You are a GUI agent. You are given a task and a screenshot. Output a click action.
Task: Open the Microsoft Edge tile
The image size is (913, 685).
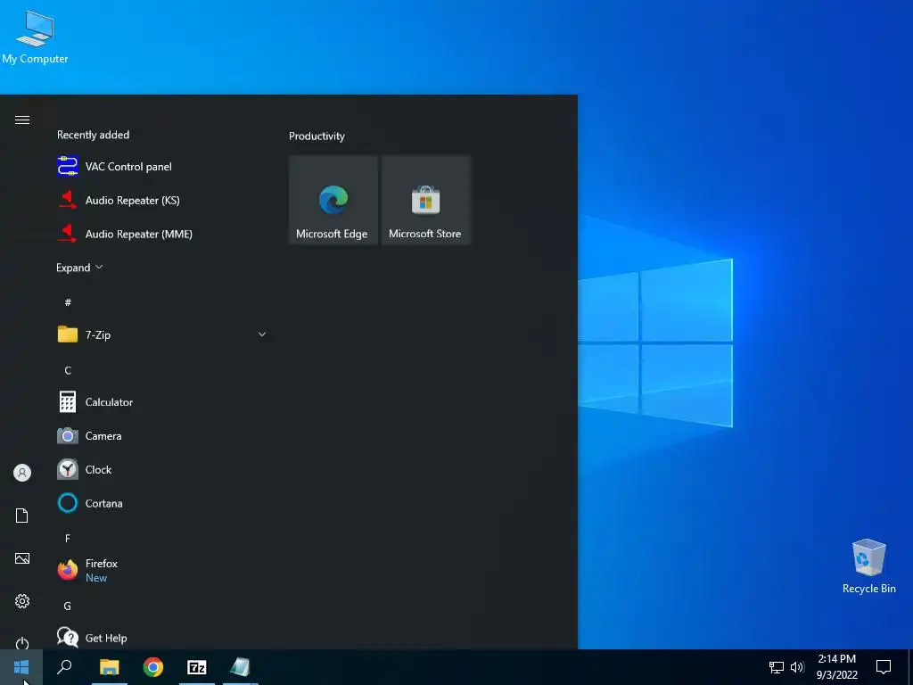click(x=333, y=201)
